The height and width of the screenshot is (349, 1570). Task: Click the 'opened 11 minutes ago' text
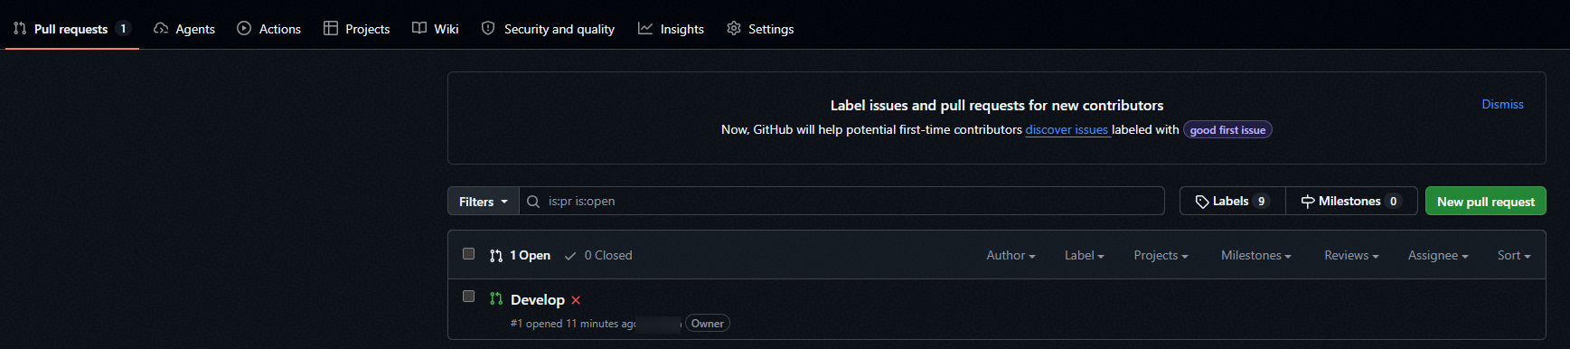[581, 324]
